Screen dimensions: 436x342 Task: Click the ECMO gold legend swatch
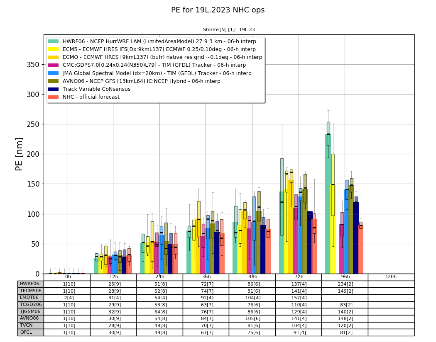pos(54,57)
